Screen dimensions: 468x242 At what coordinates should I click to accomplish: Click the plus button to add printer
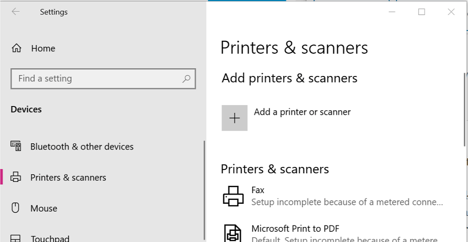(234, 118)
